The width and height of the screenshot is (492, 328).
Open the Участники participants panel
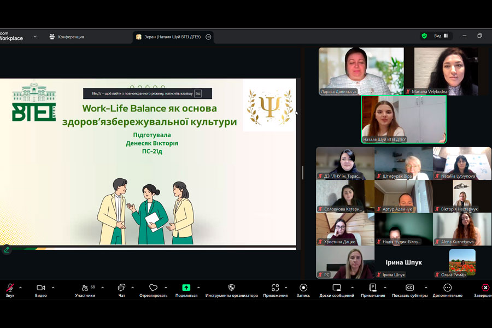(85, 288)
